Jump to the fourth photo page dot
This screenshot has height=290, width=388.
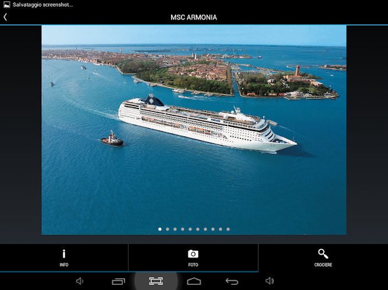pos(183,229)
